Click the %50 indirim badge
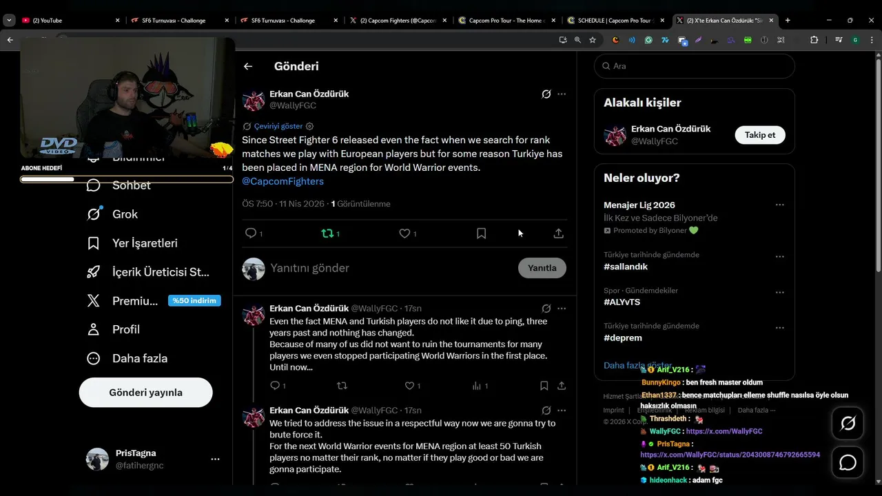 coord(194,300)
